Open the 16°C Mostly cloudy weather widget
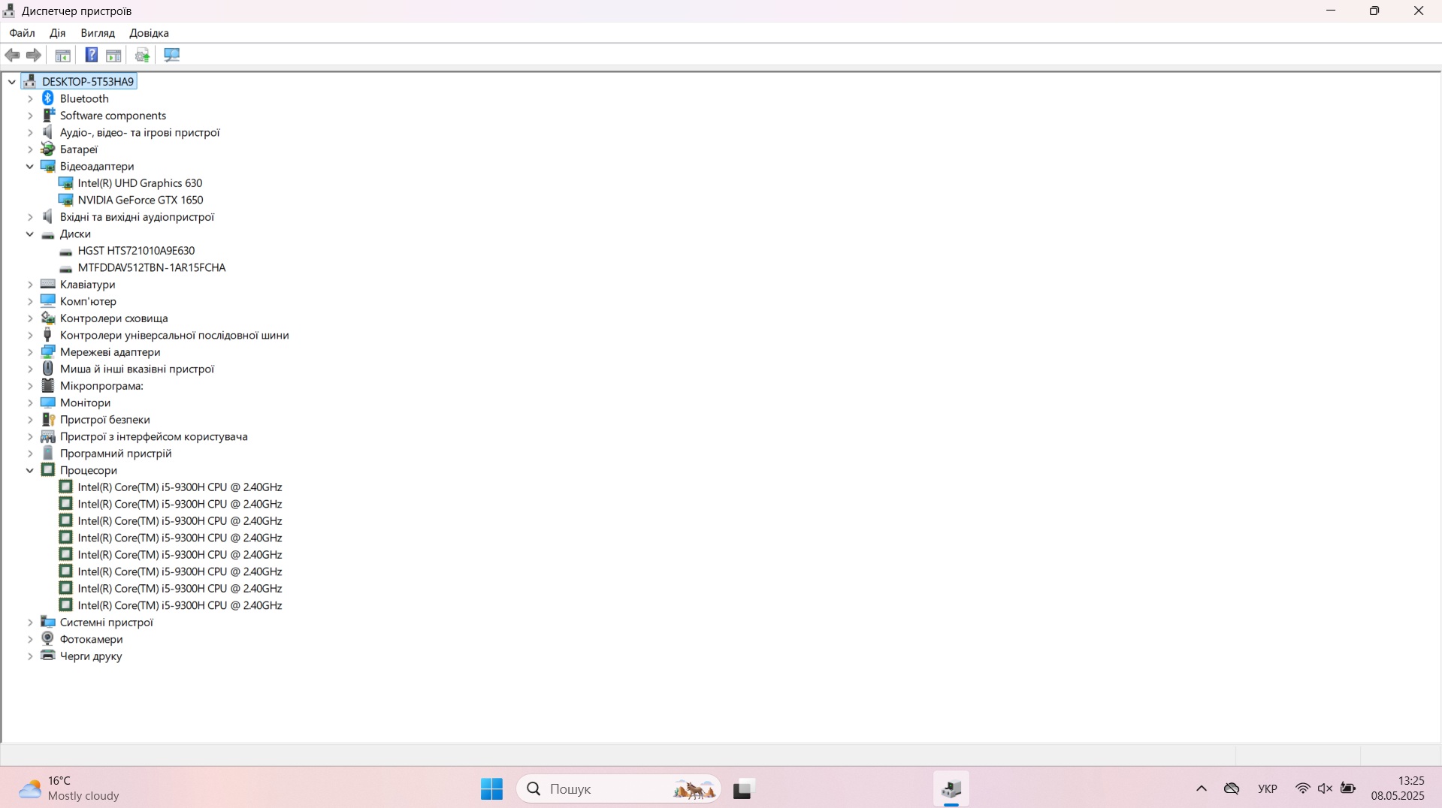1442x808 pixels. [x=69, y=789]
